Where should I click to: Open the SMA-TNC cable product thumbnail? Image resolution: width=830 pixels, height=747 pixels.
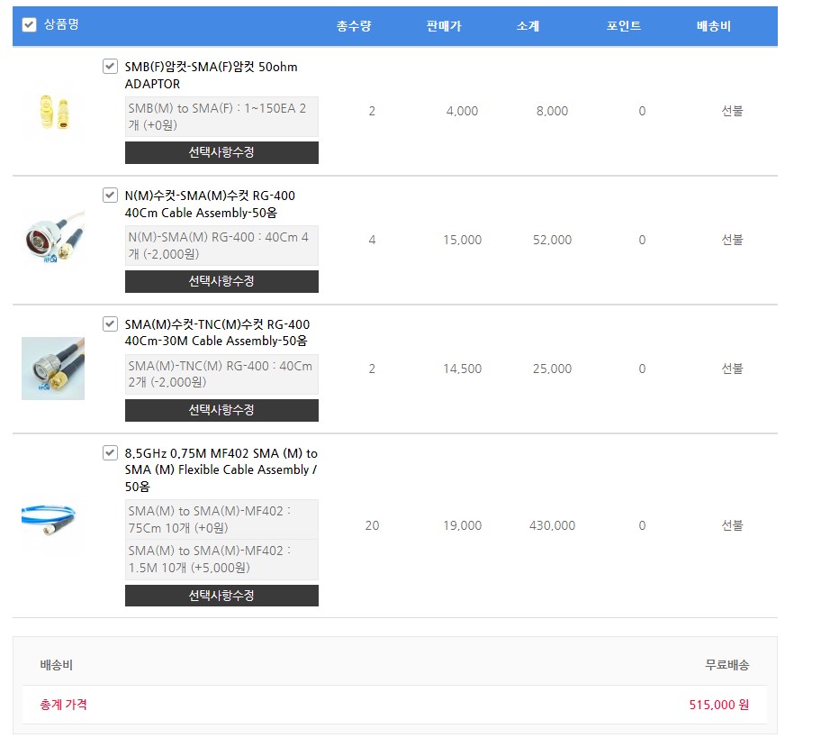click(x=53, y=369)
